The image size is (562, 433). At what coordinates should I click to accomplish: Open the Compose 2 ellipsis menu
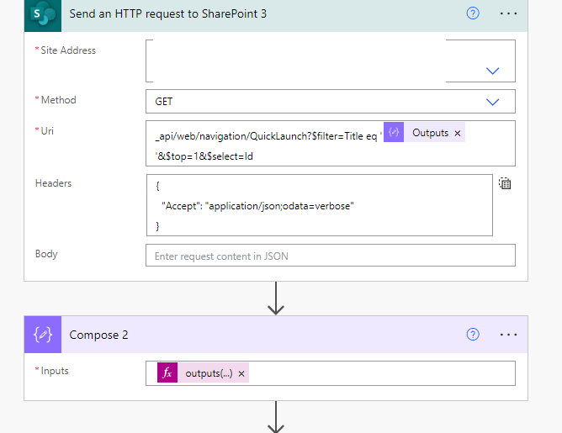508,335
